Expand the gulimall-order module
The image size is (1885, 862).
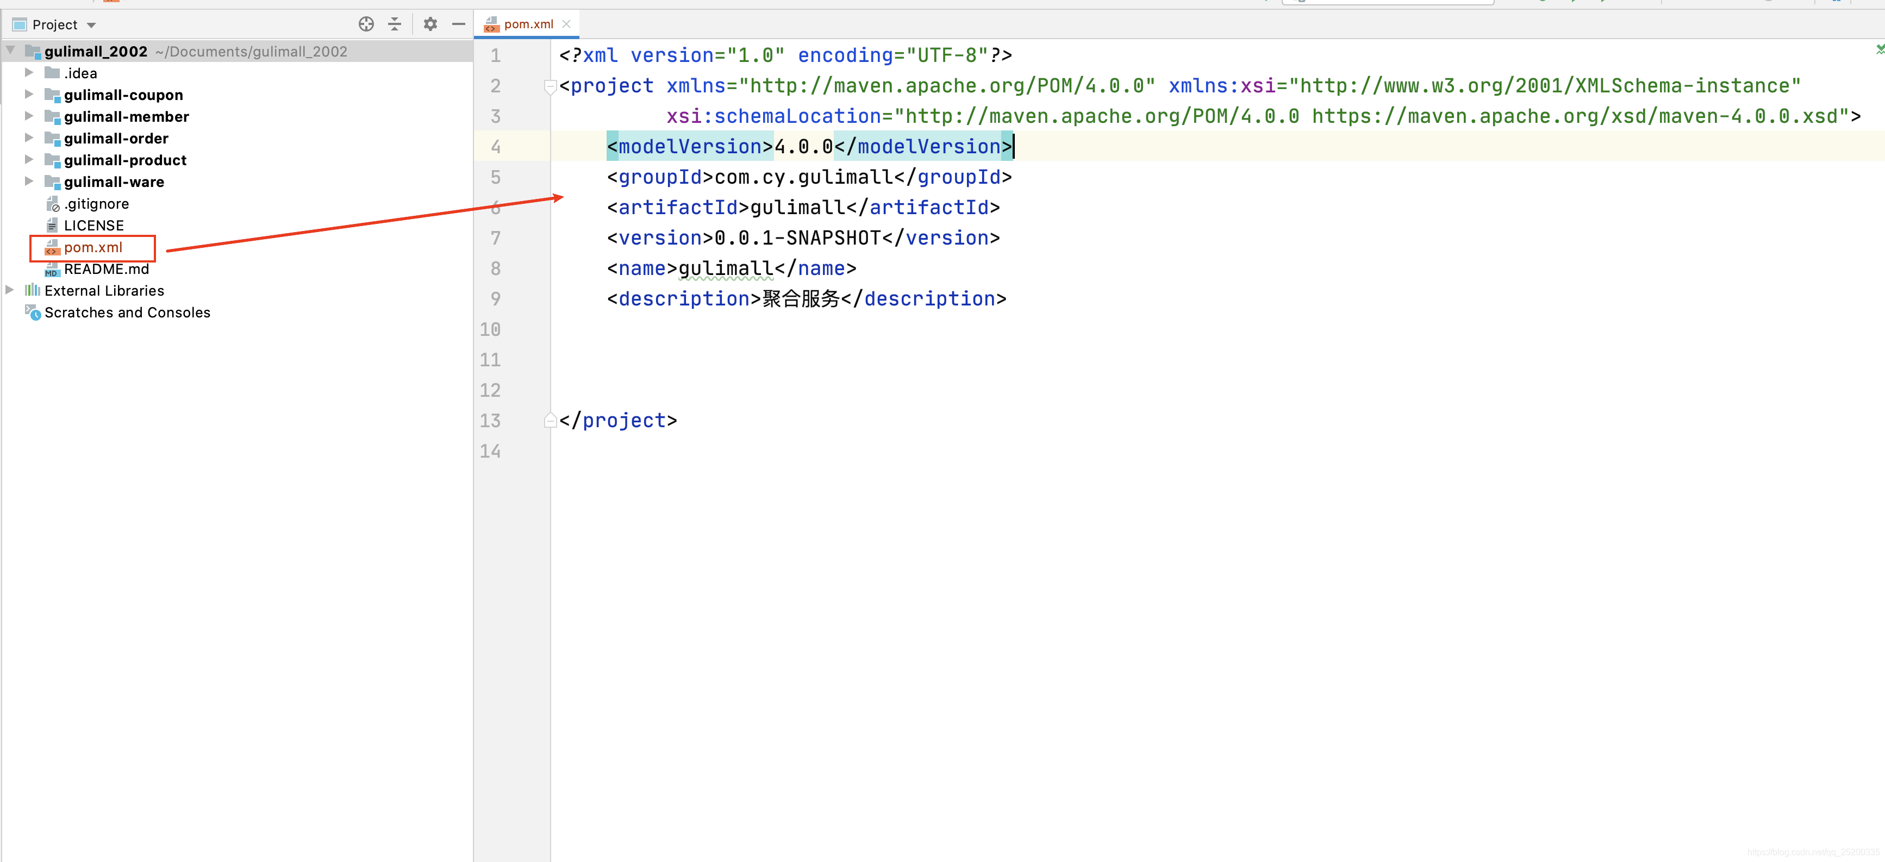click(29, 138)
